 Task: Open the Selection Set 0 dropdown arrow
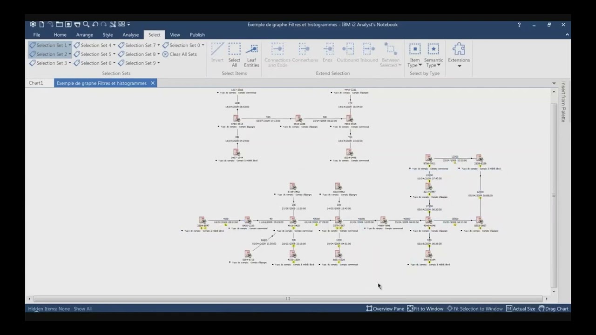[x=203, y=45]
